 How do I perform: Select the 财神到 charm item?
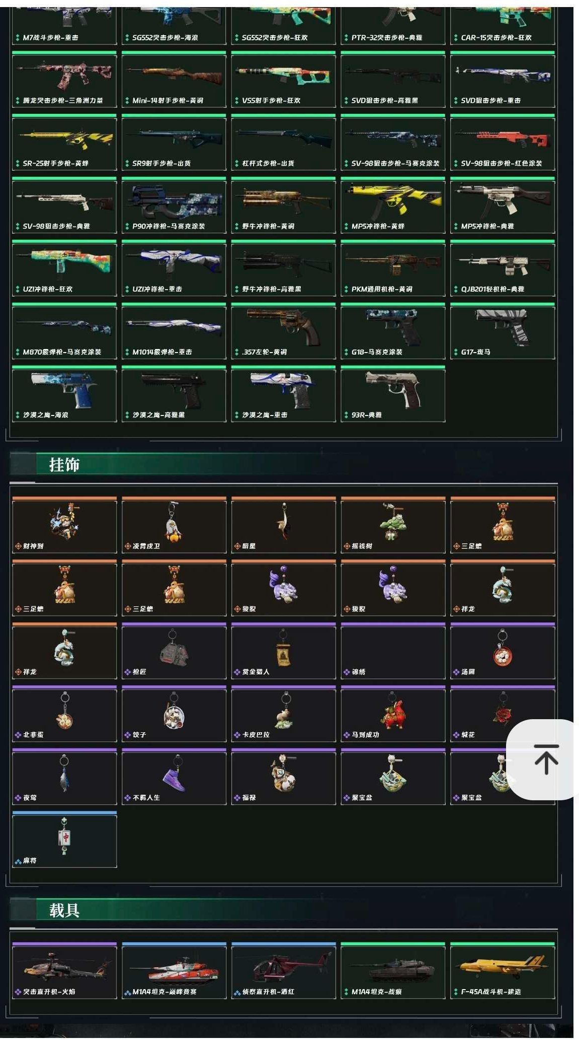(x=64, y=525)
